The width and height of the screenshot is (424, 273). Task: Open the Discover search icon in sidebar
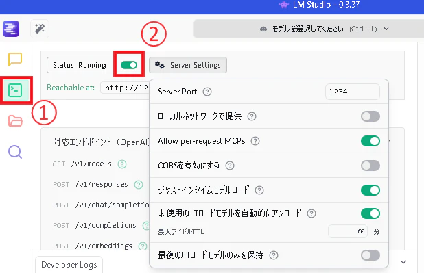(15, 152)
